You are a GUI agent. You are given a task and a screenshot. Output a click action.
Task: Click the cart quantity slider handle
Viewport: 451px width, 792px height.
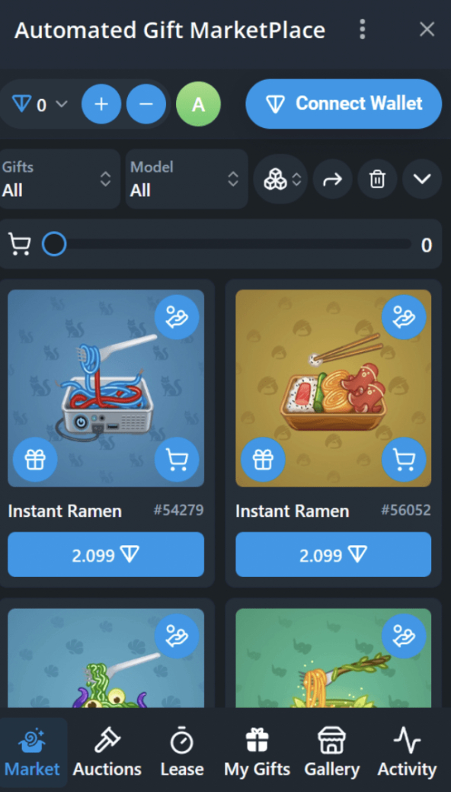tap(54, 245)
